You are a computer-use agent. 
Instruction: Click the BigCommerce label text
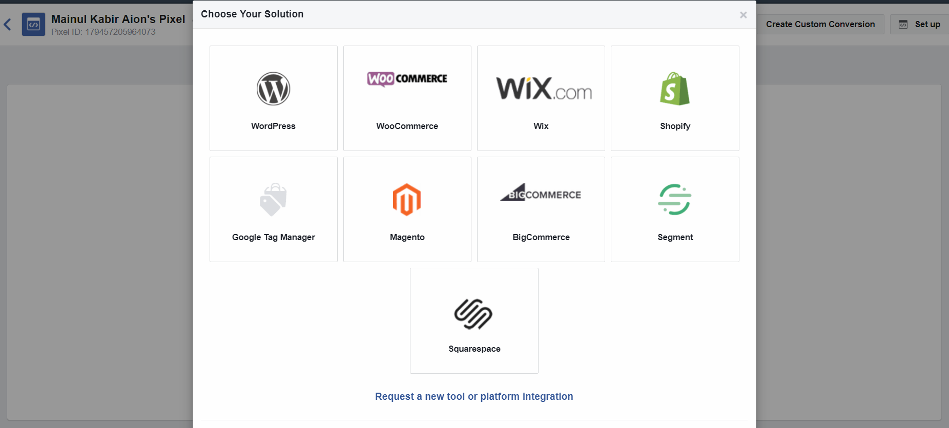point(541,238)
